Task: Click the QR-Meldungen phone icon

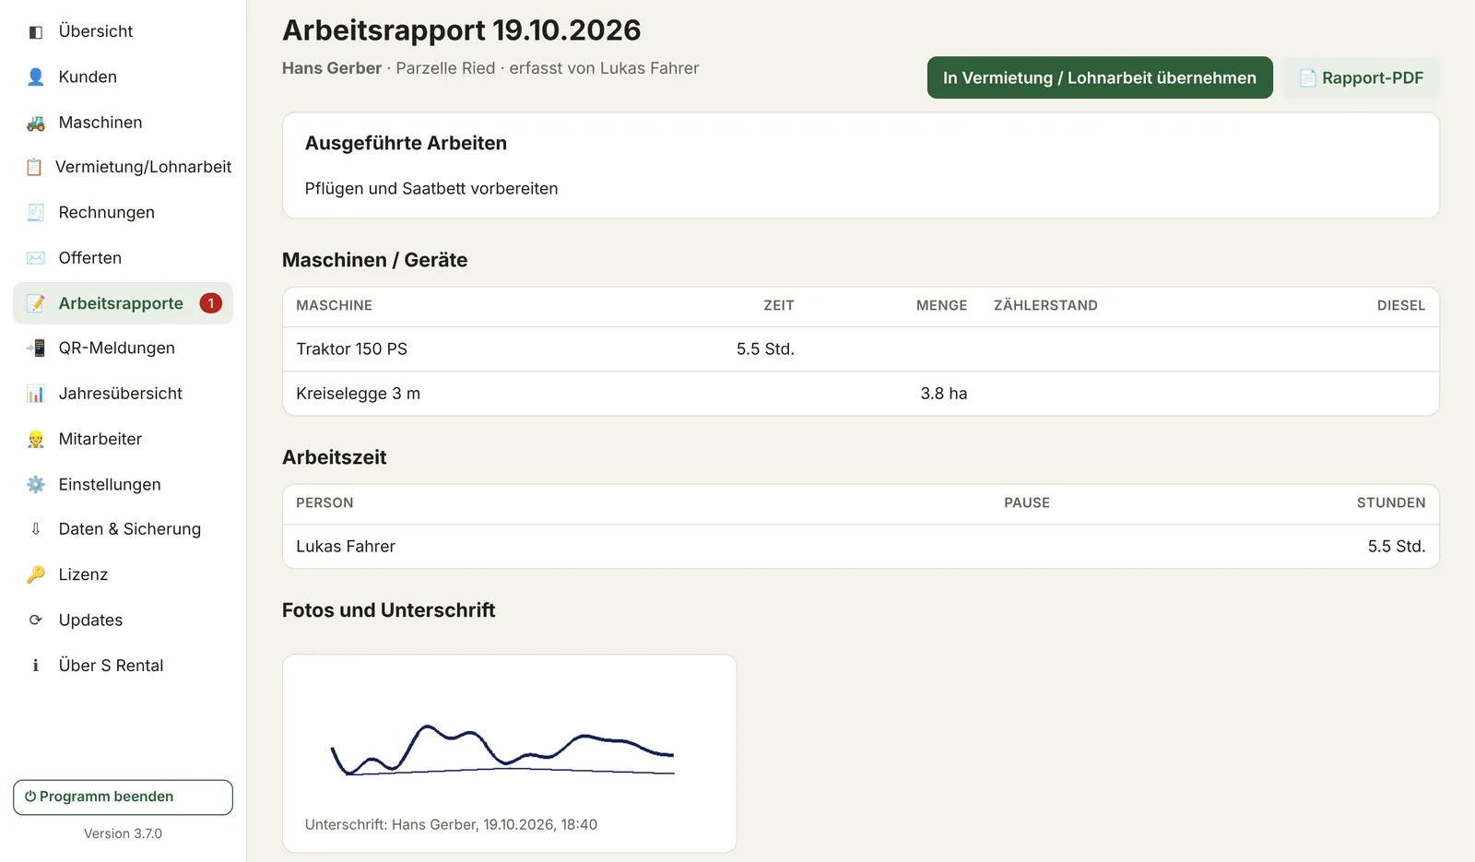Action: tap(36, 348)
